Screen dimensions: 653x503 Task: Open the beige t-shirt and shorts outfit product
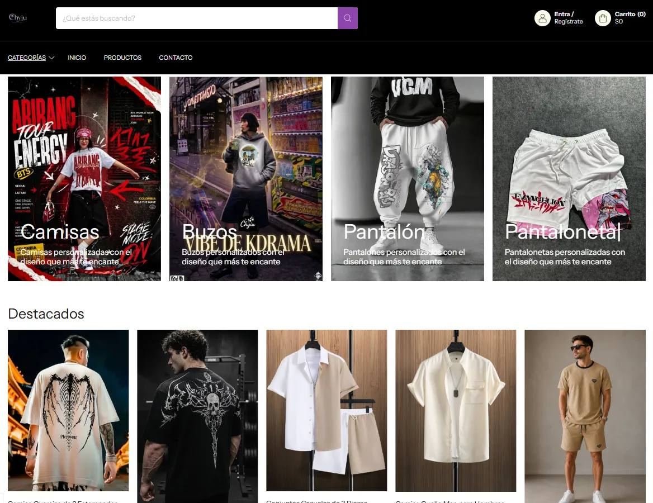point(585,416)
